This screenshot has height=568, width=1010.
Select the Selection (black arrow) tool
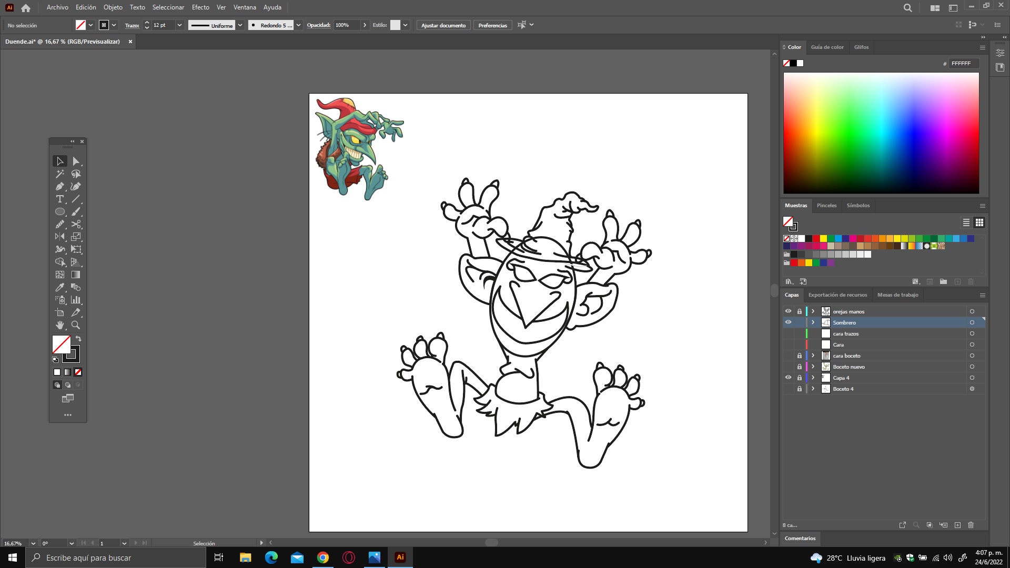(60, 161)
